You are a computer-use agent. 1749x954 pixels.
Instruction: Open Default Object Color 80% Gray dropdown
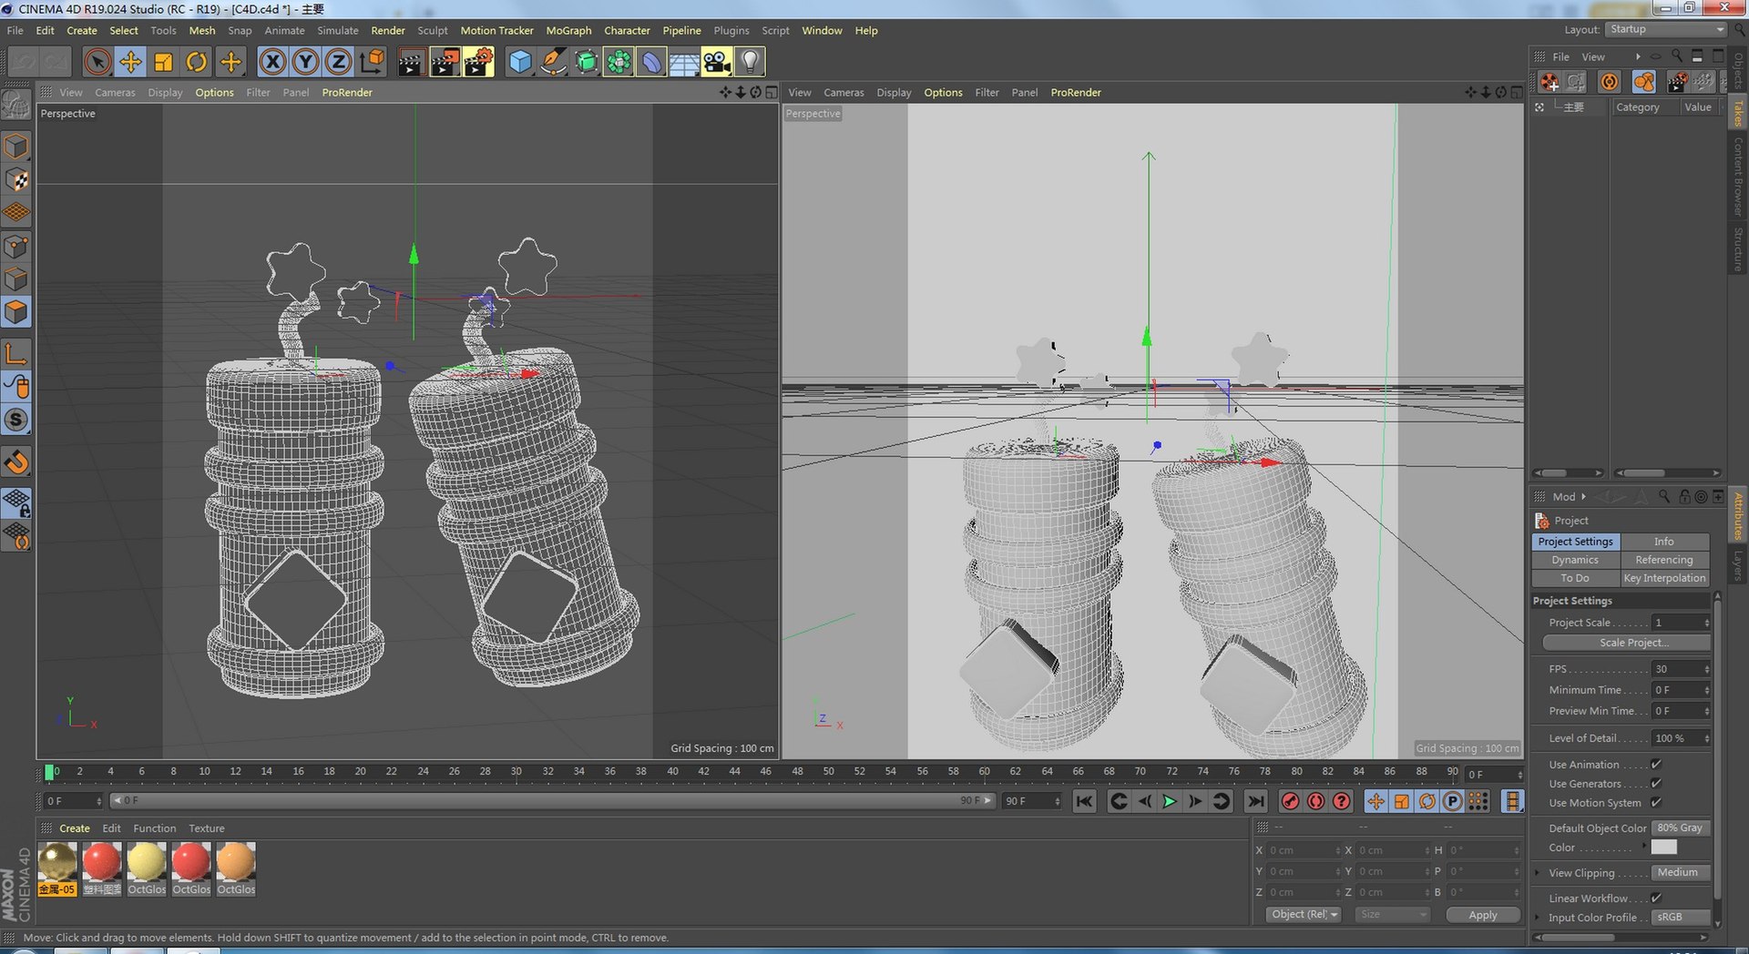pos(1680,828)
